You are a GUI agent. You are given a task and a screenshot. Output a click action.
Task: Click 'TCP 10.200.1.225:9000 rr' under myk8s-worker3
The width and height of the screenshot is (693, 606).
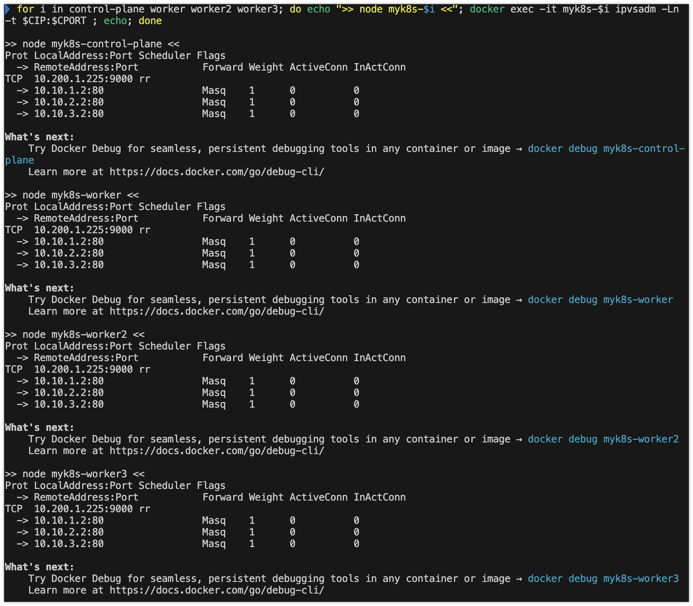(x=78, y=509)
